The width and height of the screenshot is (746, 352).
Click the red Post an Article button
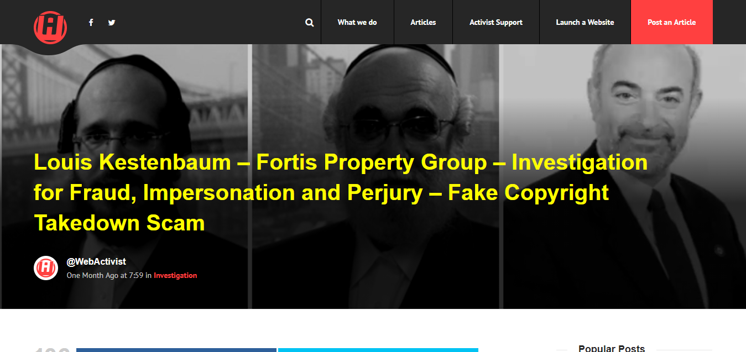point(672,22)
